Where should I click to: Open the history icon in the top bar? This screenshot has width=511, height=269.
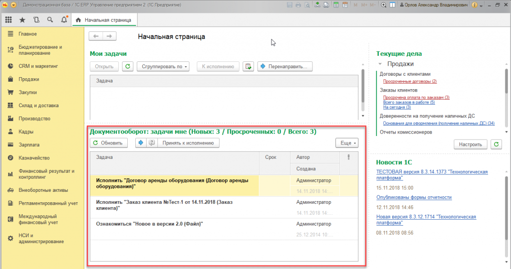point(36,20)
